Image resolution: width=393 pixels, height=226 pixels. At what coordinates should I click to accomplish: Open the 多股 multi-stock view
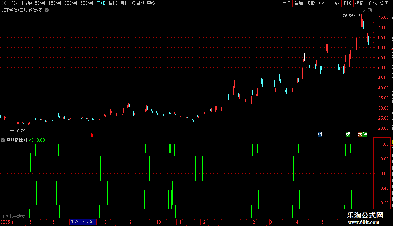coord(311,3)
